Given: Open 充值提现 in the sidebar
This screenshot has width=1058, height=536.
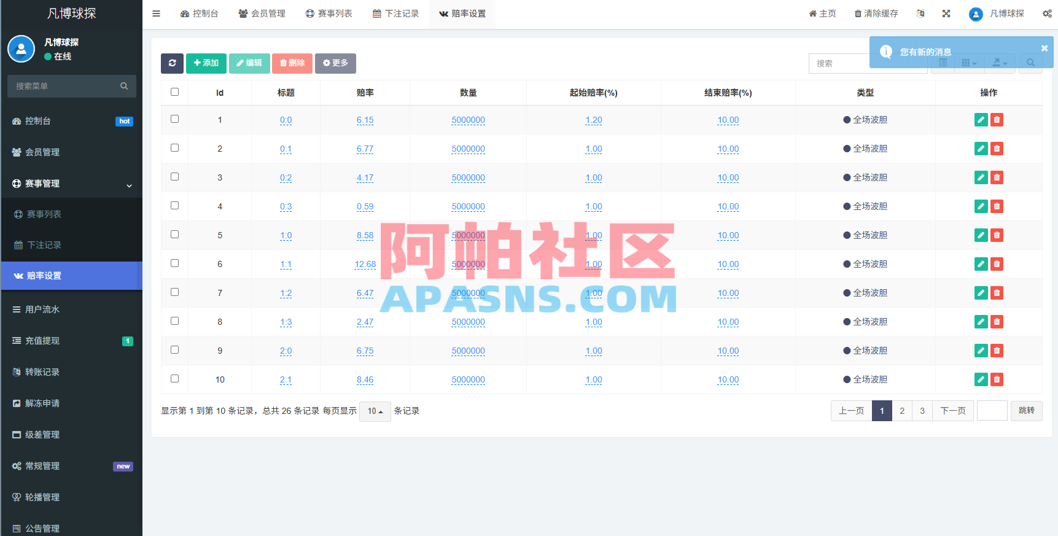Looking at the screenshot, I should click(x=72, y=341).
